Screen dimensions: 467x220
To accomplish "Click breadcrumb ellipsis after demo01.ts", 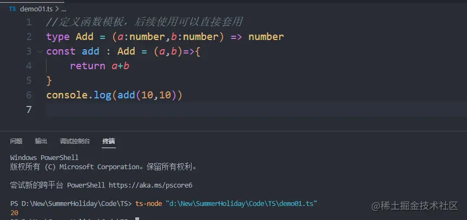I will pyautogui.click(x=64, y=9).
